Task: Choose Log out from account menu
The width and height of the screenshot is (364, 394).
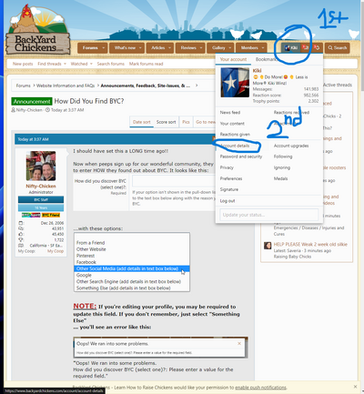Action: click(227, 201)
